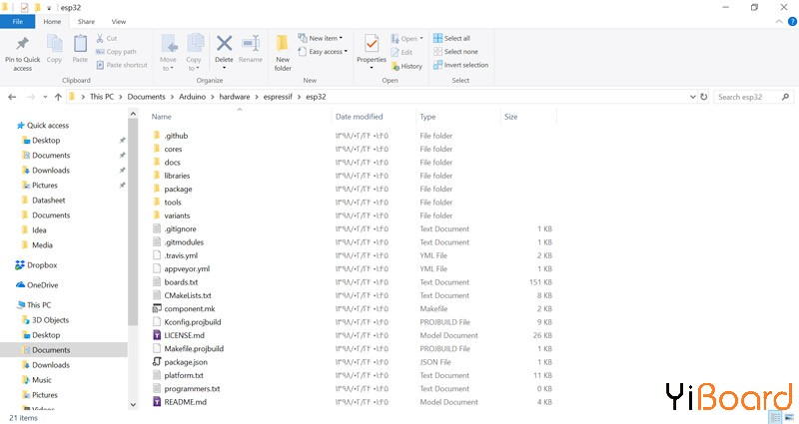Click hardware in the breadcrumb path
Screen dimensions: 799x424
pyautogui.click(x=235, y=97)
